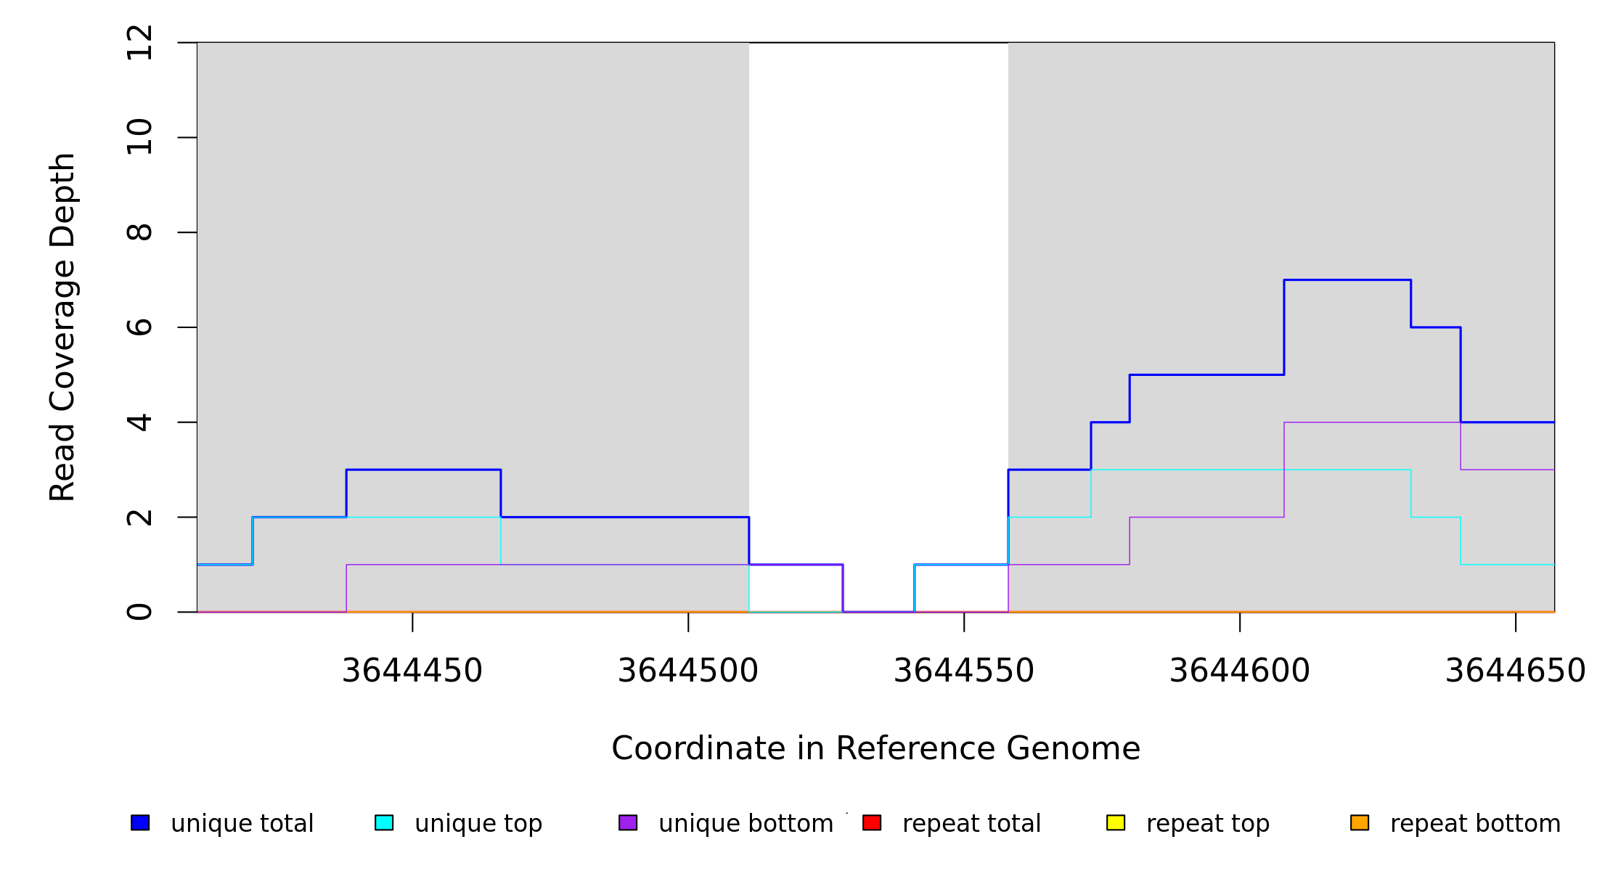
Task: Click the "unique total" legend label
Action: [242, 824]
